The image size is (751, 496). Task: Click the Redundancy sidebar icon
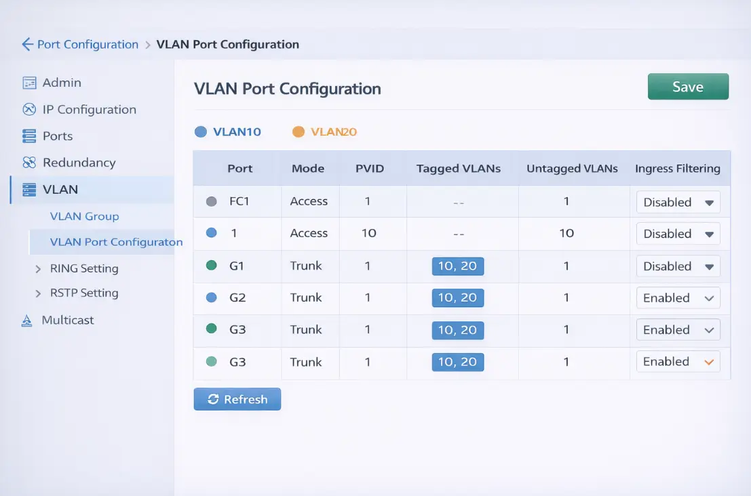[29, 163]
